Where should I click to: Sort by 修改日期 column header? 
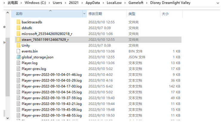(95, 14)
